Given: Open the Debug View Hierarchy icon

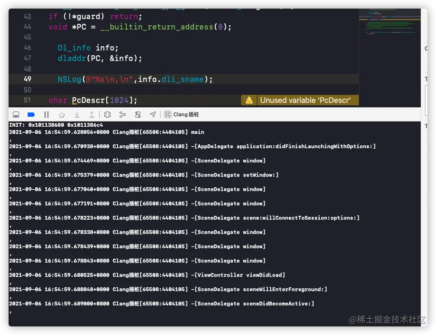Looking at the screenshot, I should 107,114.
